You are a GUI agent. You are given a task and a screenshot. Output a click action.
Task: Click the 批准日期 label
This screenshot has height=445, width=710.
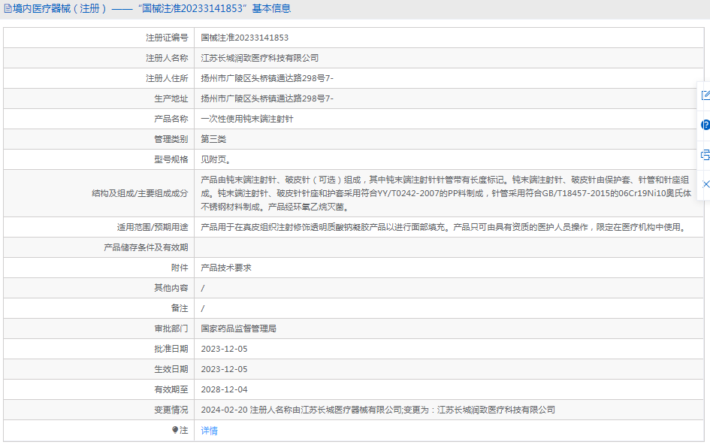click(171, 349)
